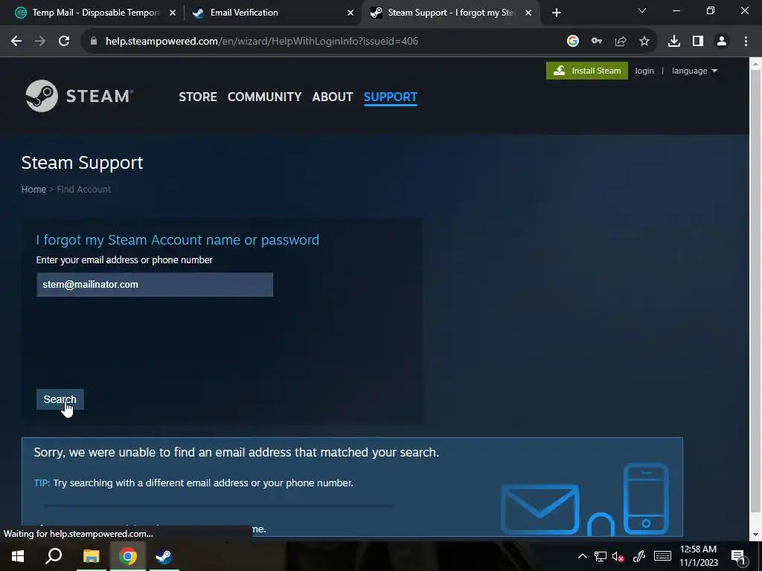Go back with the browser back arrow
The width and height of the screenshot is (762, 571).
[x=16, y=42]
